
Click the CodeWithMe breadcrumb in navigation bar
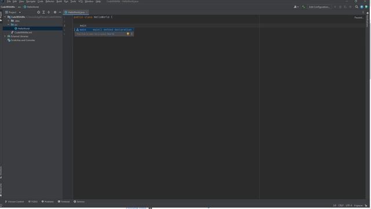(x=8, y=7)
